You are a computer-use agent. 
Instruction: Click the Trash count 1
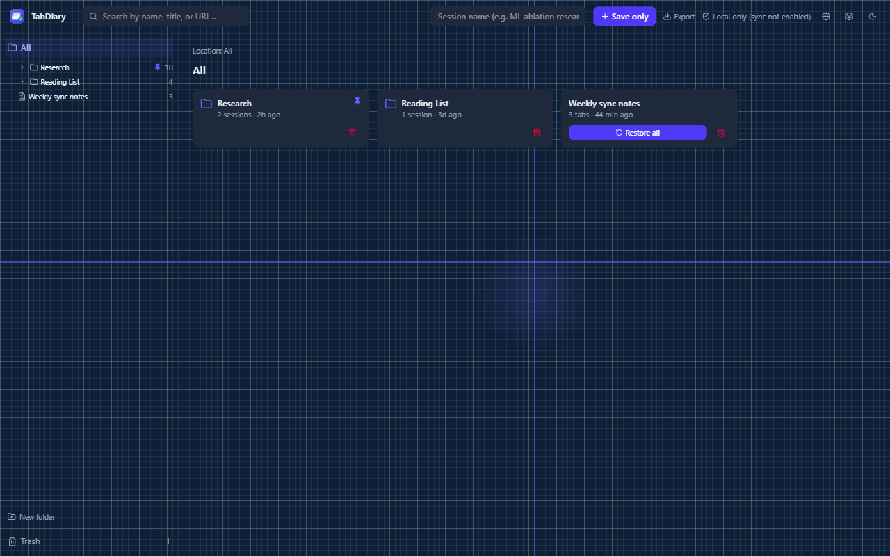click(x=168, y=541)
